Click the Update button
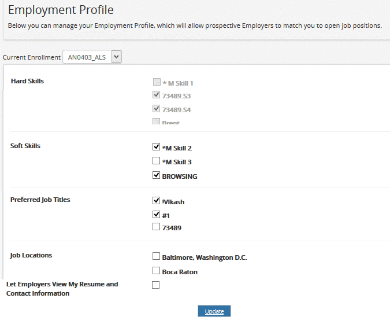The image size is (390, 324). [214, 311]
